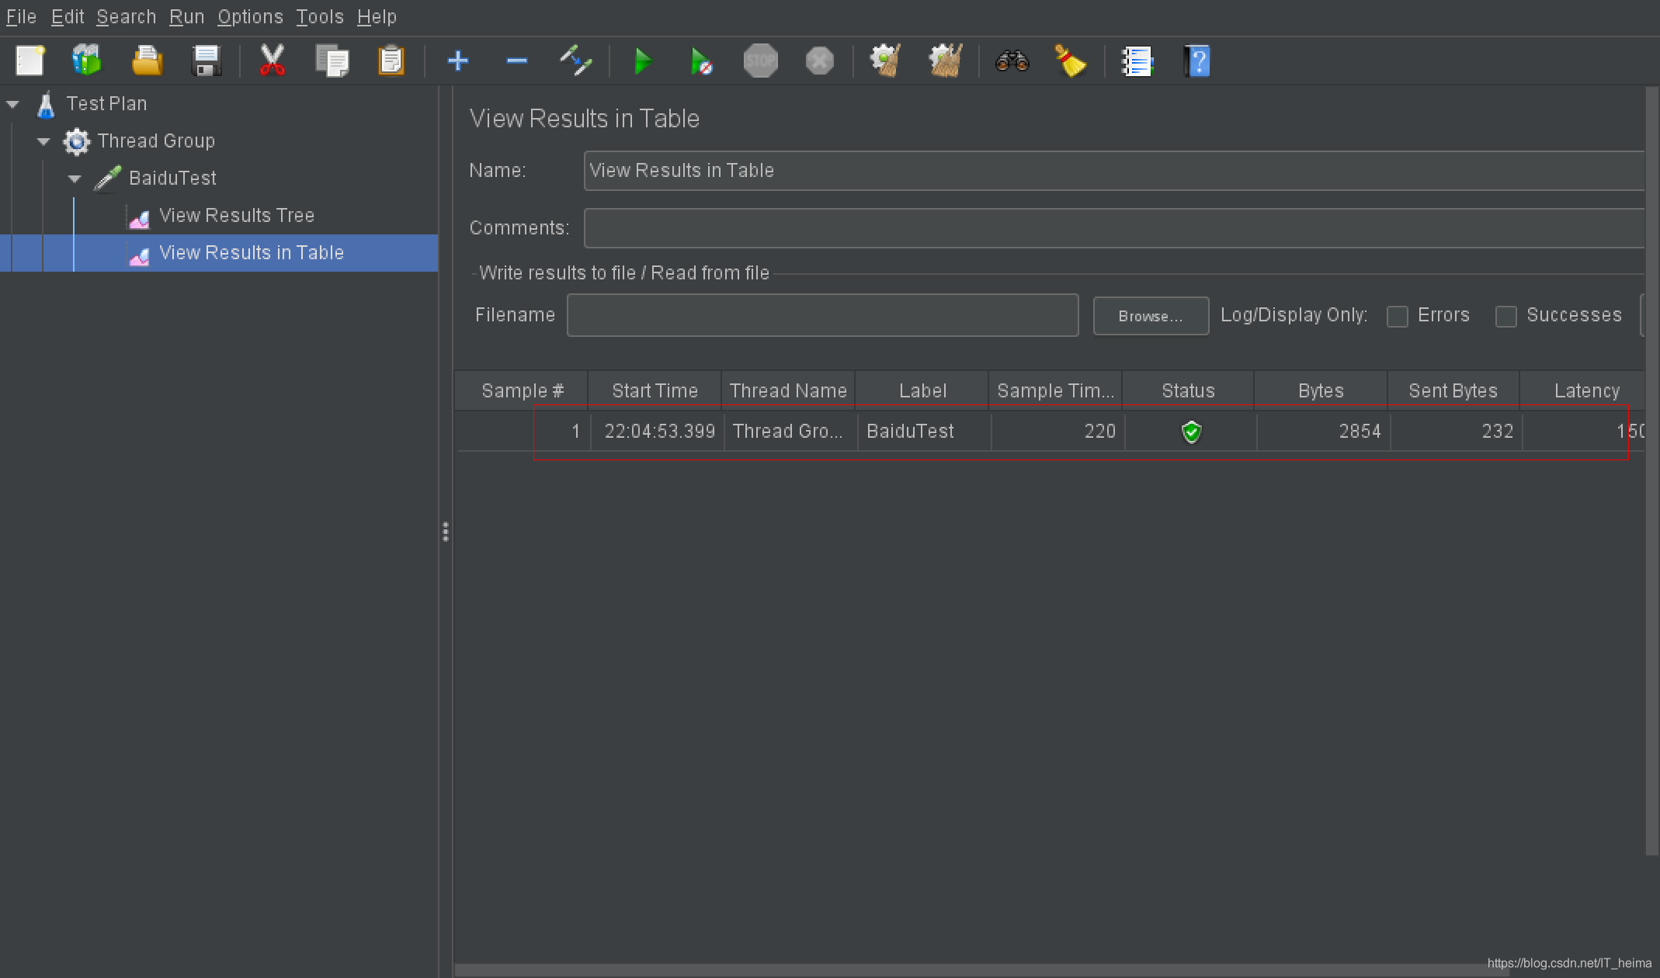This screenshot has width=1660, height=978.
Task: Enable the Errors only checkbox
Action: click(x=1397, y=317)
